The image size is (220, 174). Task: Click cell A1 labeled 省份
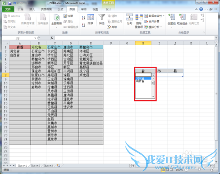pos(20,47)
